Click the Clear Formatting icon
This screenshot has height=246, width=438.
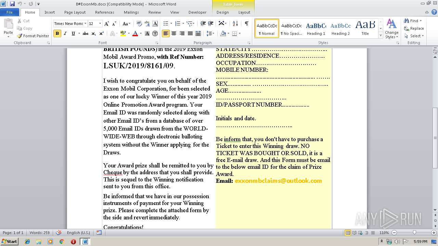click(x=139, y=24)
